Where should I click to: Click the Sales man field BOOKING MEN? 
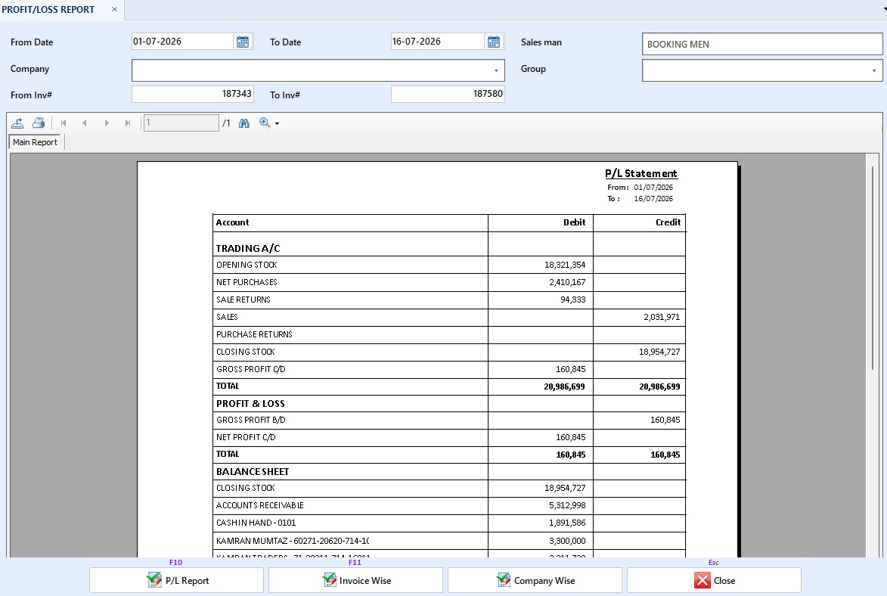(x=762, y=44)
